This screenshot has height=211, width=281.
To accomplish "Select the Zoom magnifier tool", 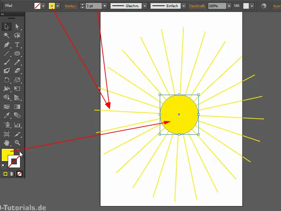I will pos(17,143).
